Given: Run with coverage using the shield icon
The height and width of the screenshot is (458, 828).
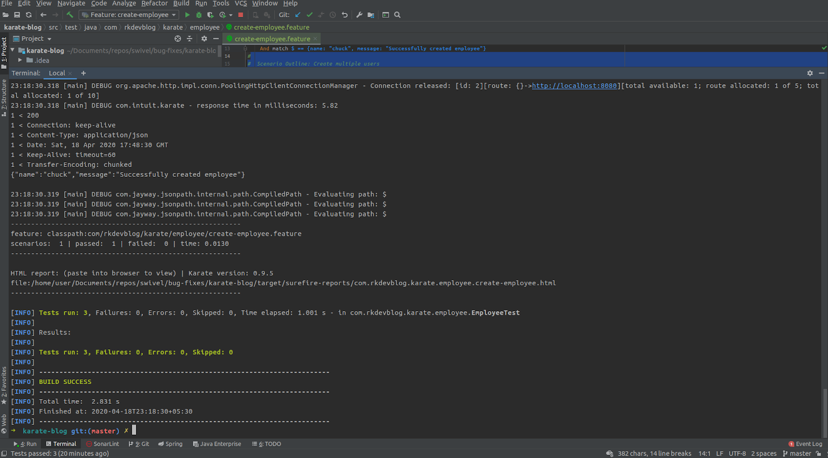Looking at the screenshot, I should point(211,15).
